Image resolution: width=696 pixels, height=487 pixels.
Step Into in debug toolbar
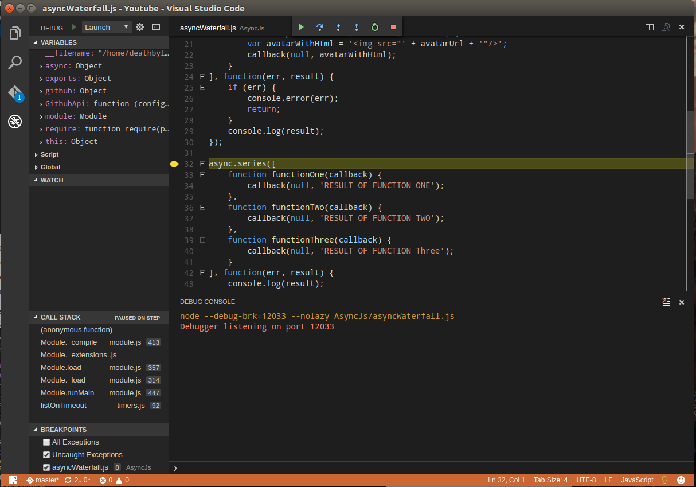[338, 27]
